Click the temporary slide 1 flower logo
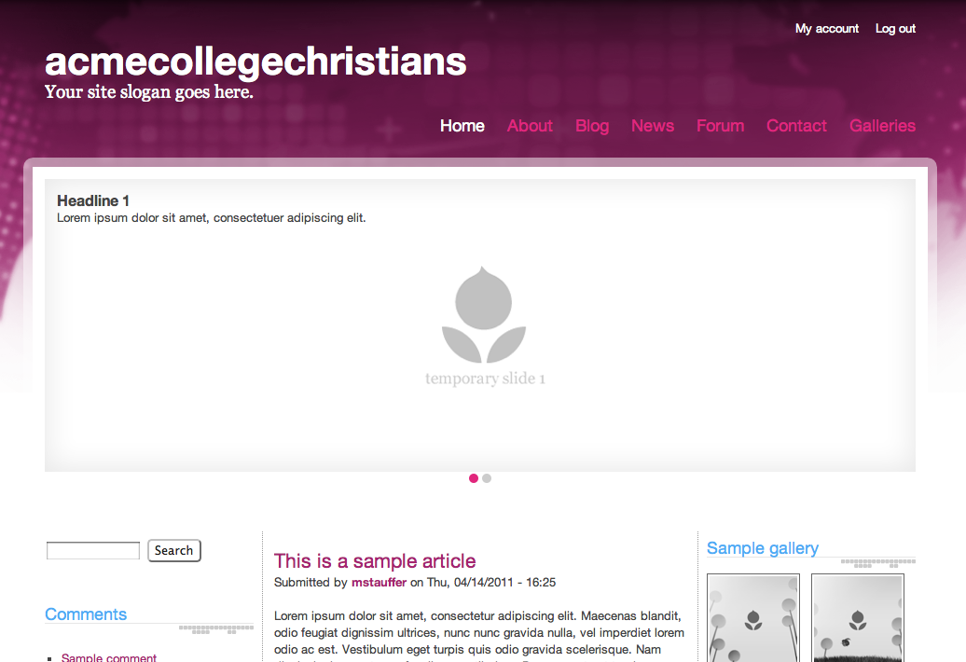966x662 pixels. pos(484,314)
